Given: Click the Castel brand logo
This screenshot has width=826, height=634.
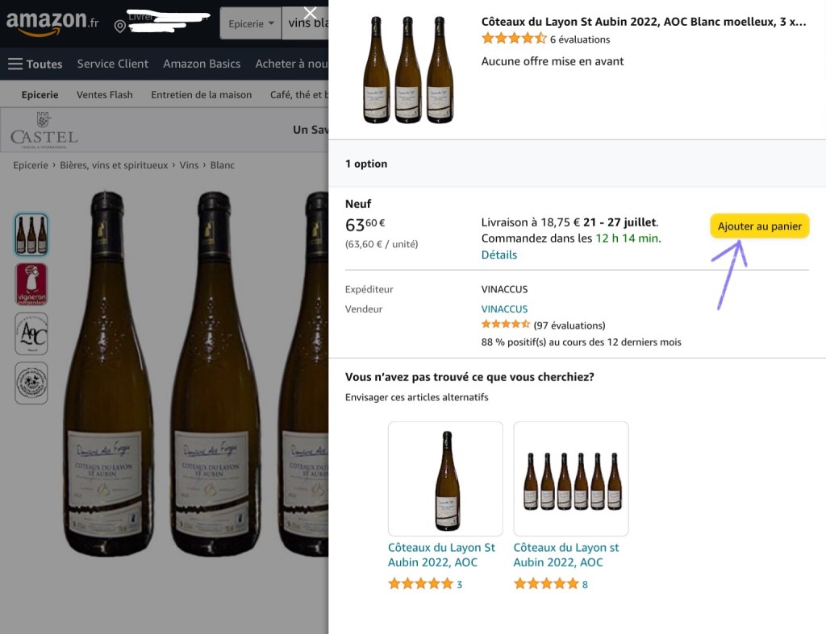Looking at the screenshot, I should pyautogui.click(x=44, y=130).
